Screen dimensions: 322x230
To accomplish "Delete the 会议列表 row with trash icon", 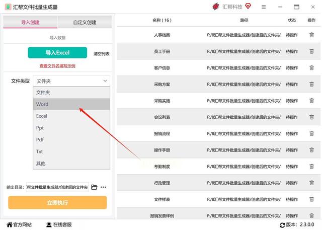I will (x=311, y=117).
